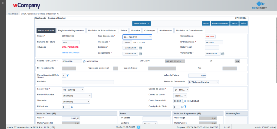The image size is (277, 129).
Task: Search N.Contrato with magnifier icon
Action: [72, 107]
